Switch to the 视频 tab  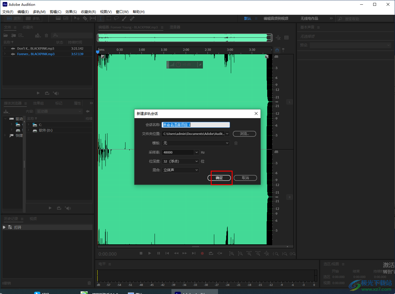[33, 219]
